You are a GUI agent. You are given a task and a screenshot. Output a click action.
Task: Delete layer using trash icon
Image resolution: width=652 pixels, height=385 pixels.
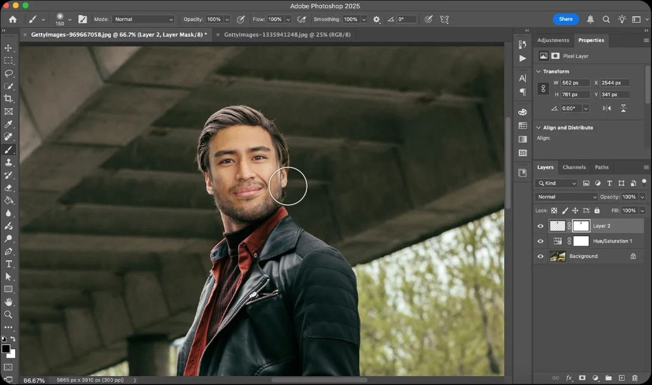tap(634, 378)
